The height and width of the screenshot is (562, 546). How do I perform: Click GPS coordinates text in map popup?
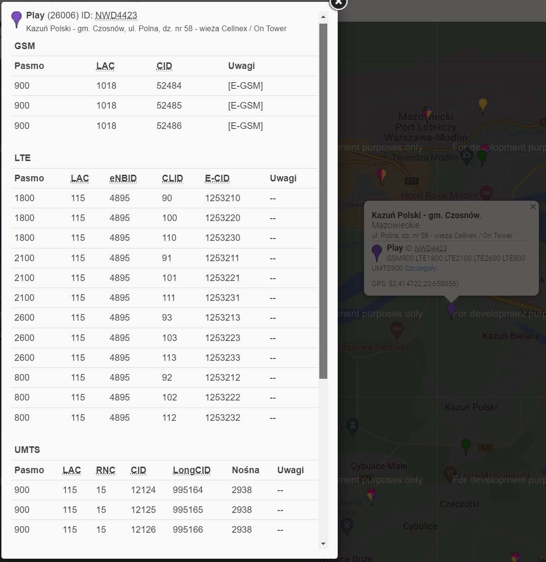coord(415,284)
